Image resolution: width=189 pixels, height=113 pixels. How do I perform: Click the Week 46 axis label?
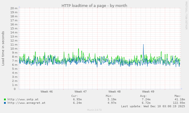(47, 91)
